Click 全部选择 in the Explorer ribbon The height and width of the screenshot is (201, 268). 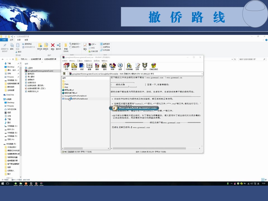coord(105,44)
